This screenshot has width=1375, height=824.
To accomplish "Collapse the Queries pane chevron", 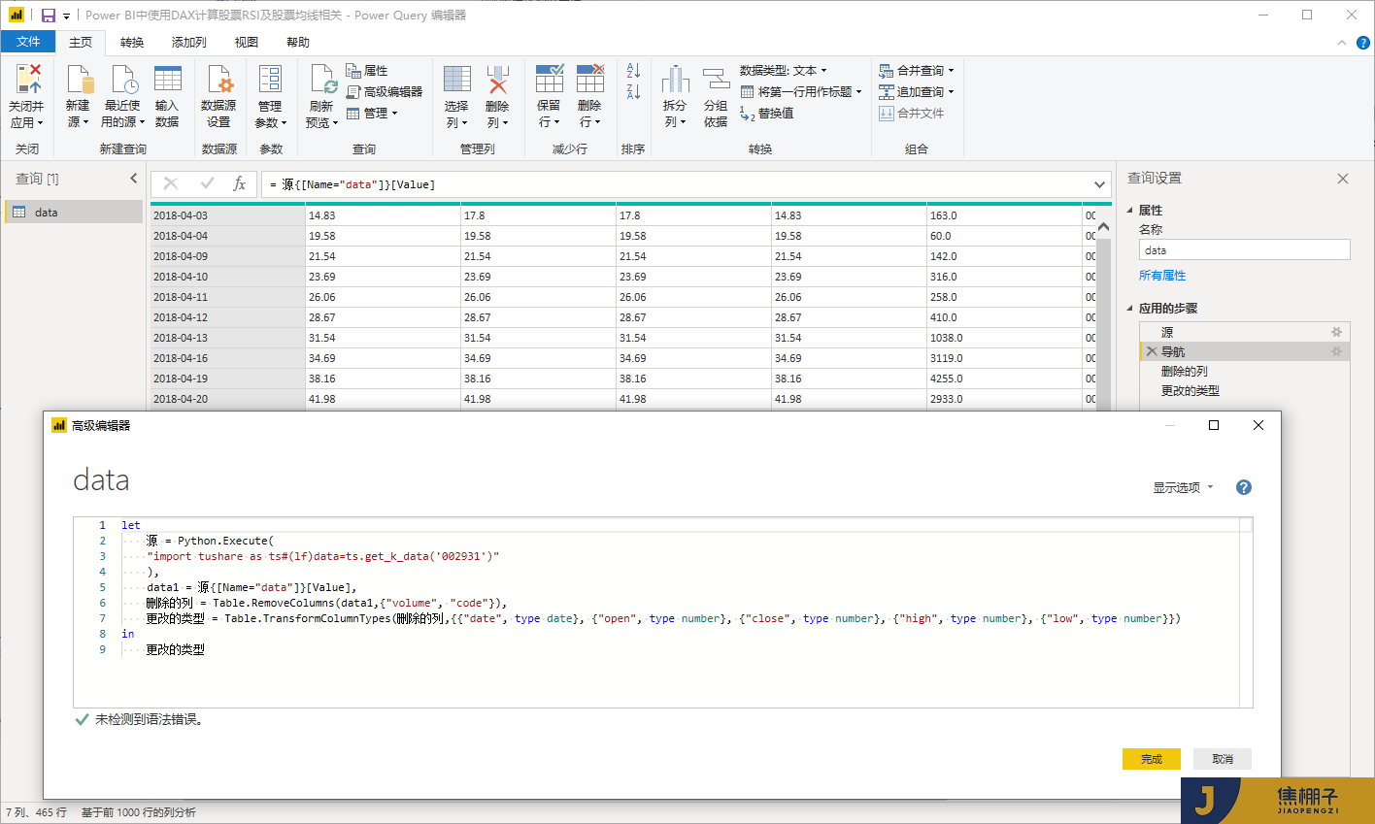I will pos(134,179).
